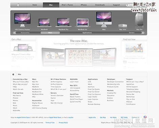This screenshot has width=159, height=128.
Task: Open the AirPort Express link
Action: point(56,82)
